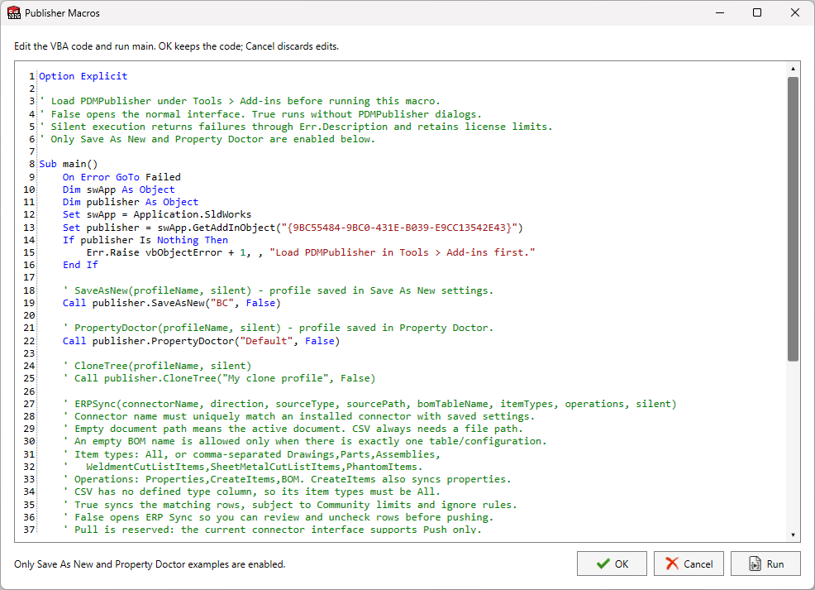Image resolution: width=815 pixels, height=590 pixels.
Task: Click the 'Err.Raise vbObjectError' line
Action: tap(310, 252)
